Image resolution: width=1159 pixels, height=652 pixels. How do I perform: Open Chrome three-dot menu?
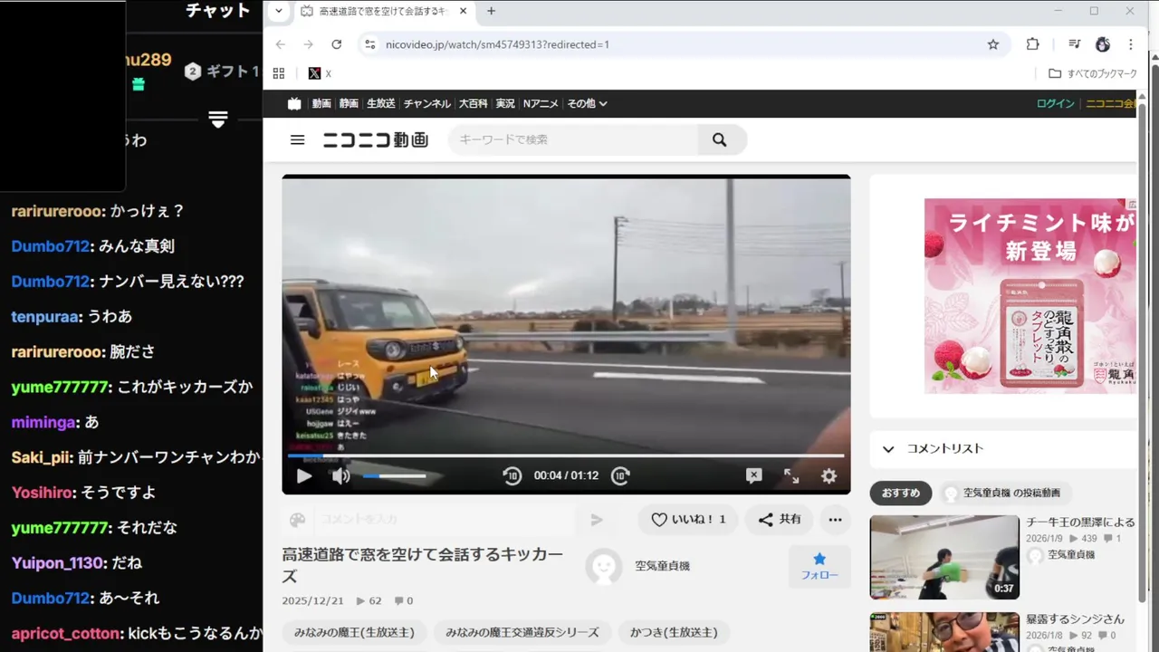pos(1130,44)
